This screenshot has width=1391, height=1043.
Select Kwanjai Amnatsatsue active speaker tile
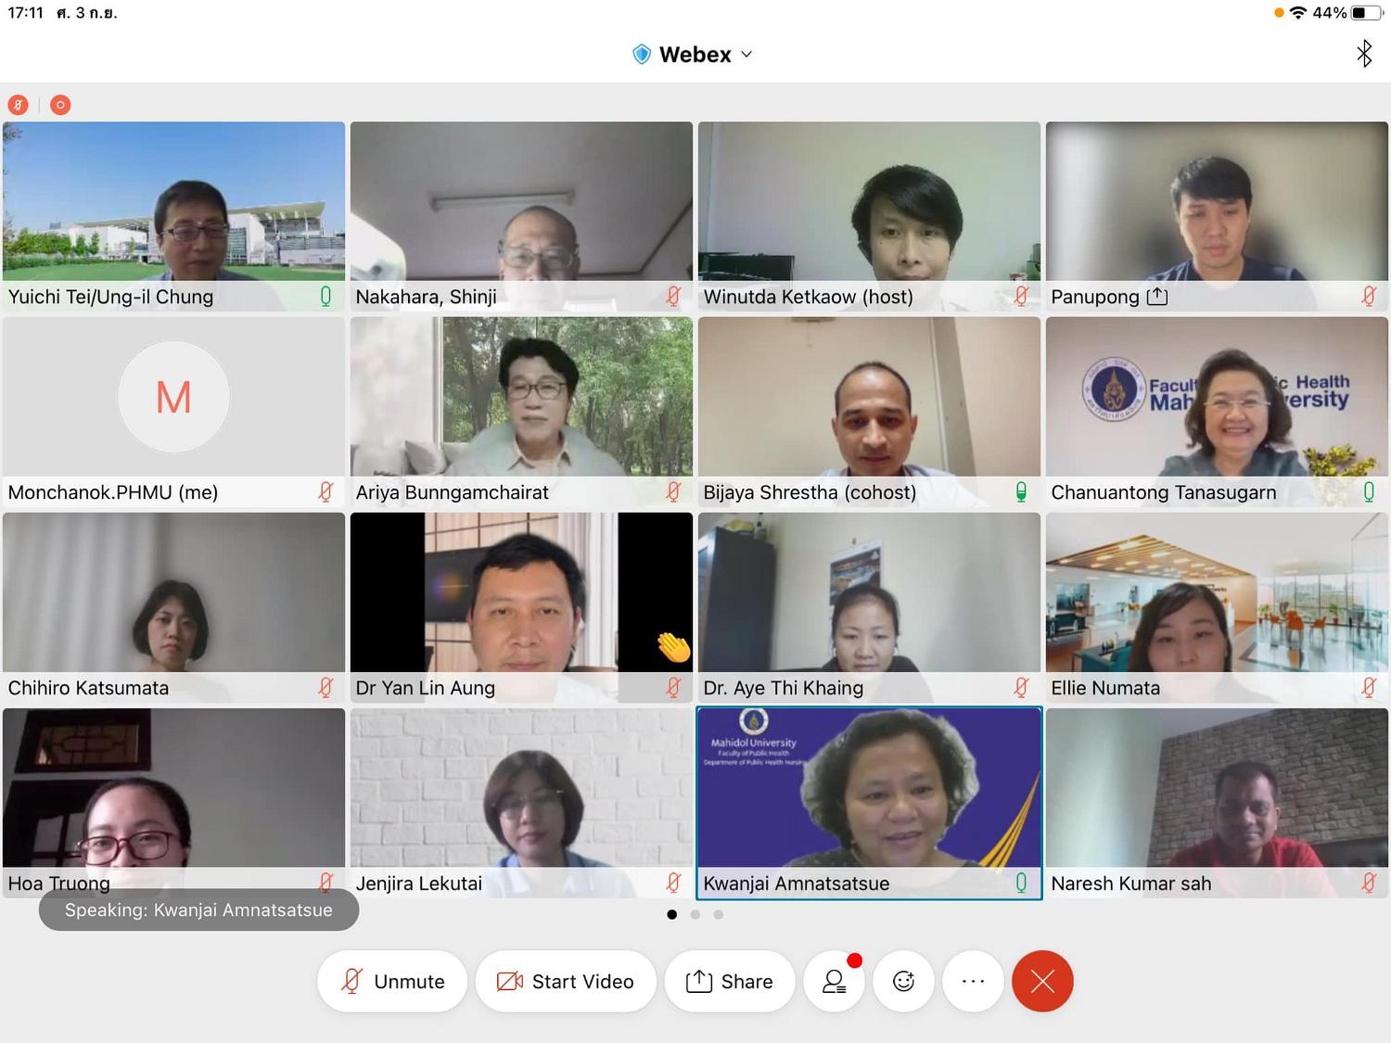(x=869, y=803)
